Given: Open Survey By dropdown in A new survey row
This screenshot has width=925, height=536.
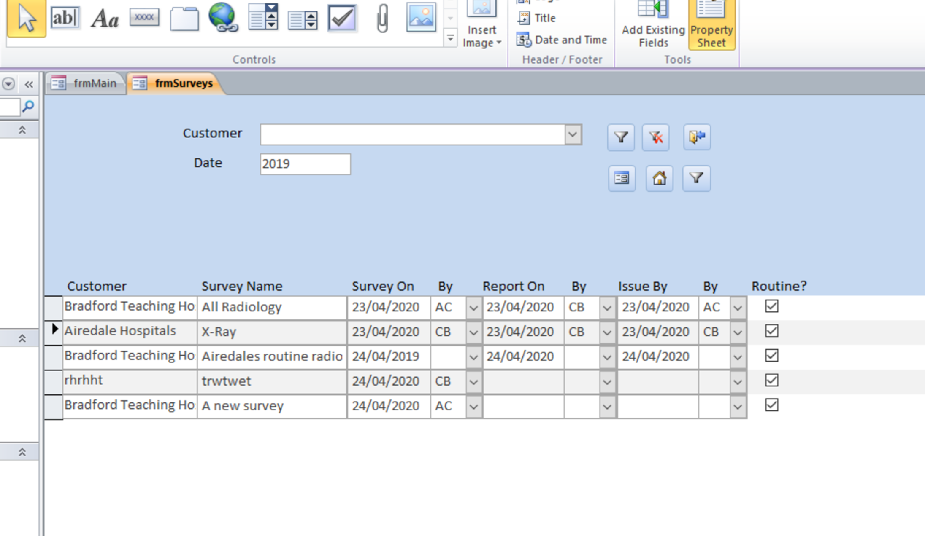Looking at the screenshot, I should coord(474,407).
